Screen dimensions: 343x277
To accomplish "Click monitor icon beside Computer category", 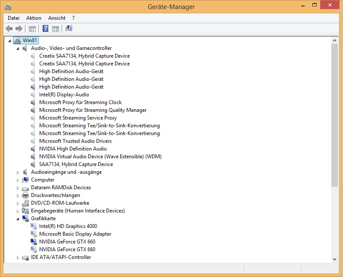I will [25, 180].
